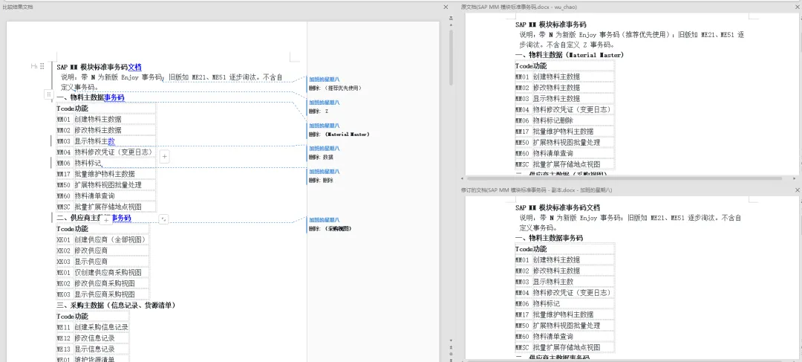Viewport: 802px width, 362px height.
Task: Click 批量维护物料主数据 cell in comparison document
Action: pos(114,174)
